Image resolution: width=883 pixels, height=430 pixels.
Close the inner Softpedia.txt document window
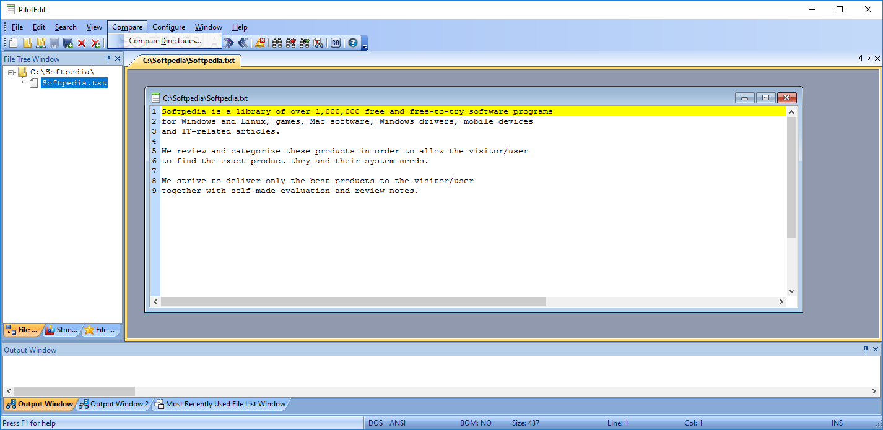pos(786,98)
